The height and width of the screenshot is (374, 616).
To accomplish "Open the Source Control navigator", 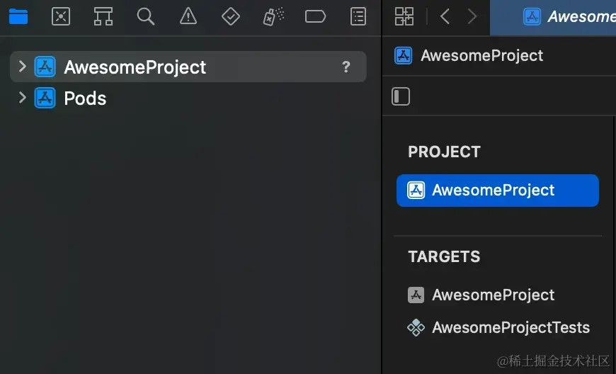I will tap(61, 16).
